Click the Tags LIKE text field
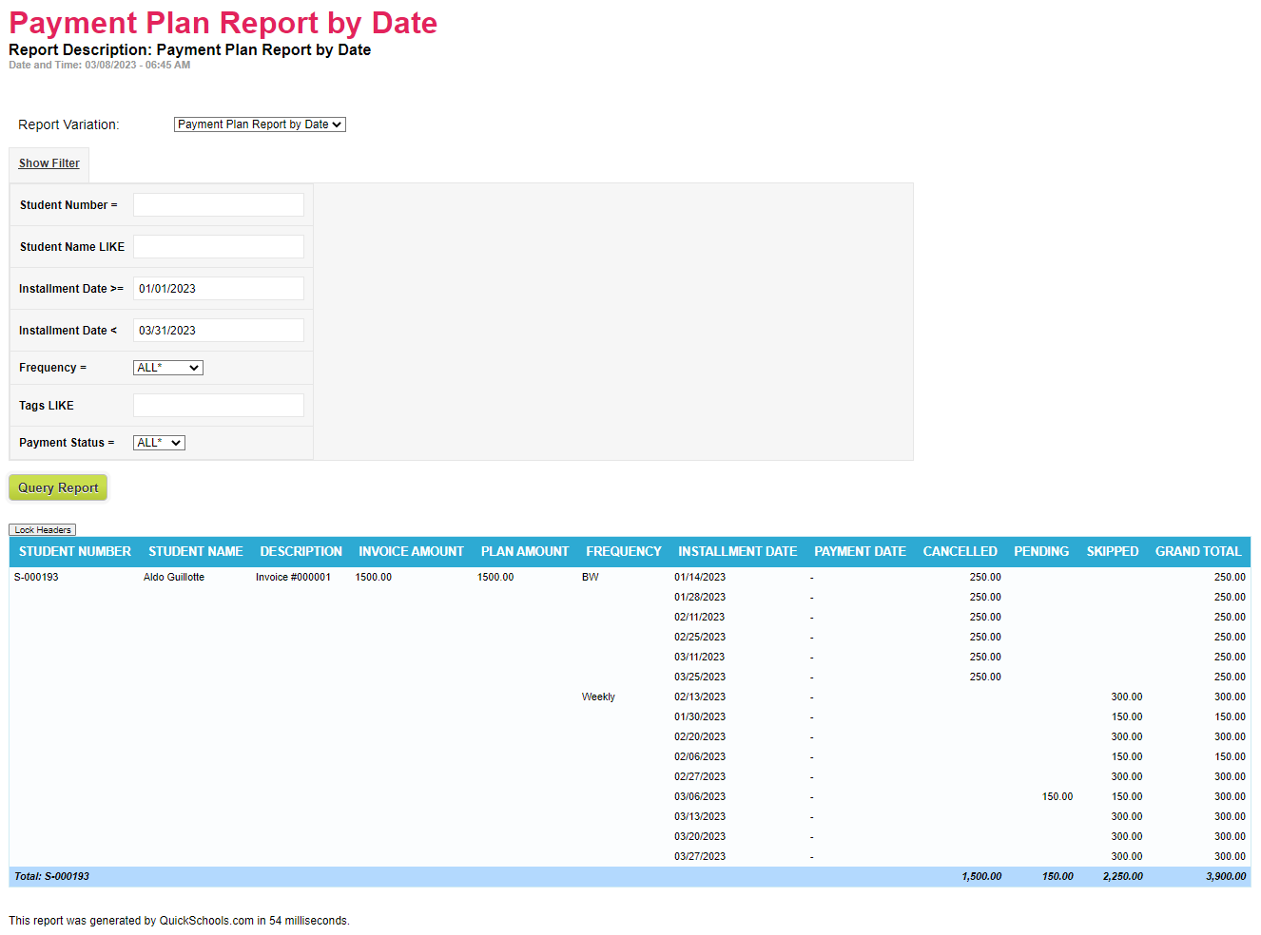The image size is (1261, 935). point(218,406)
